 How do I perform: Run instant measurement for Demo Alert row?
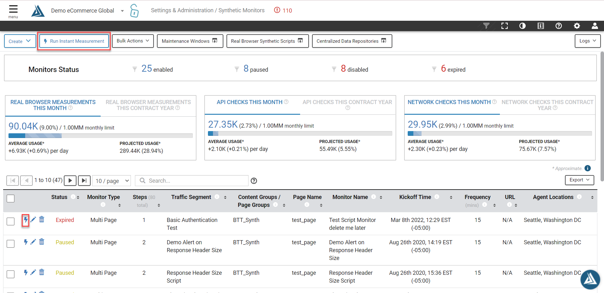coord(26,242)
